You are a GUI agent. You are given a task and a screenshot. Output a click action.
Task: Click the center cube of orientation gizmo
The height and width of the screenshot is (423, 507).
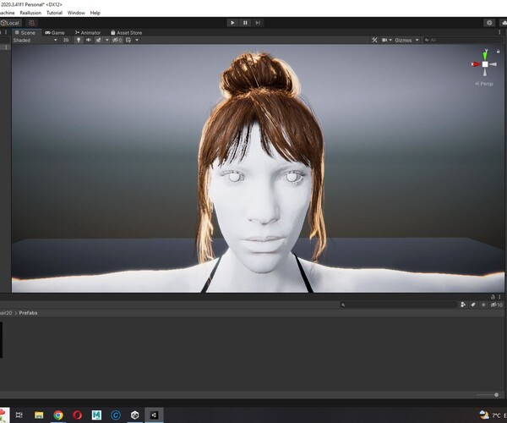click(x=485, y=64)
